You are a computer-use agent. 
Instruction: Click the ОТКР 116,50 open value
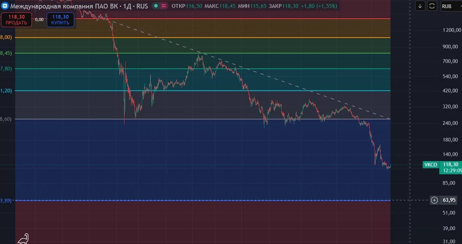click(x=187, y=6)
